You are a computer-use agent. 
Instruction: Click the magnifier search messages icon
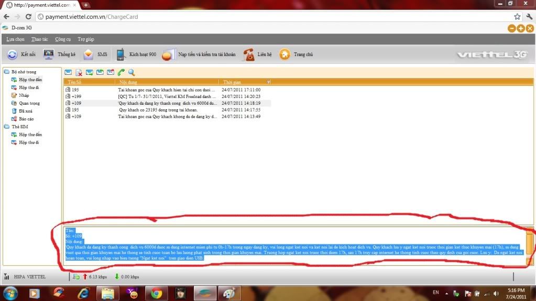[x=132, y=73]
